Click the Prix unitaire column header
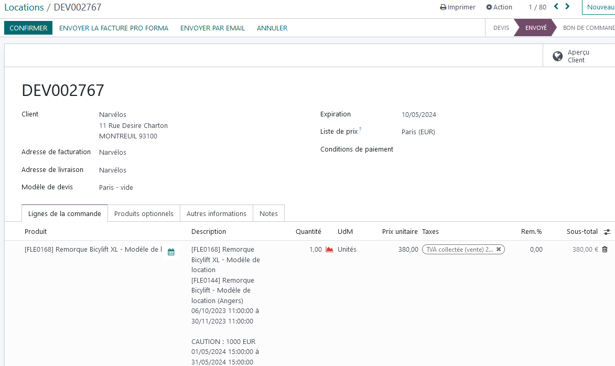Viewport: 615px width, 366px height. coord(400,231)
